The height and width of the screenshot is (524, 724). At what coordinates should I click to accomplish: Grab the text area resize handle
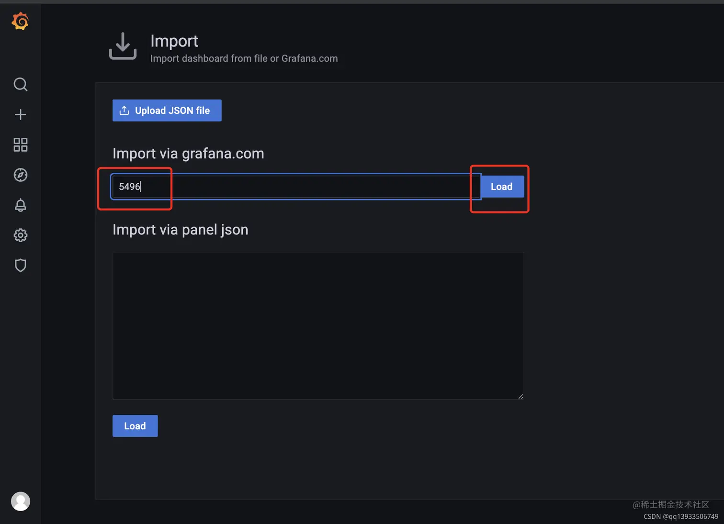point(520,396)
